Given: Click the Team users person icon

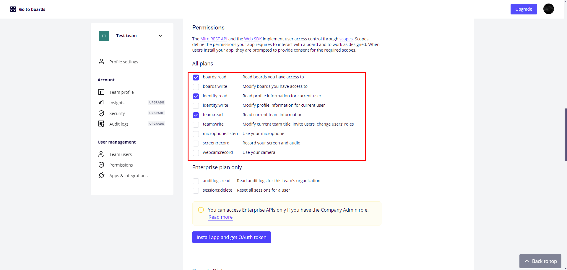Looking at the screenshot, I should pos(101,154).
